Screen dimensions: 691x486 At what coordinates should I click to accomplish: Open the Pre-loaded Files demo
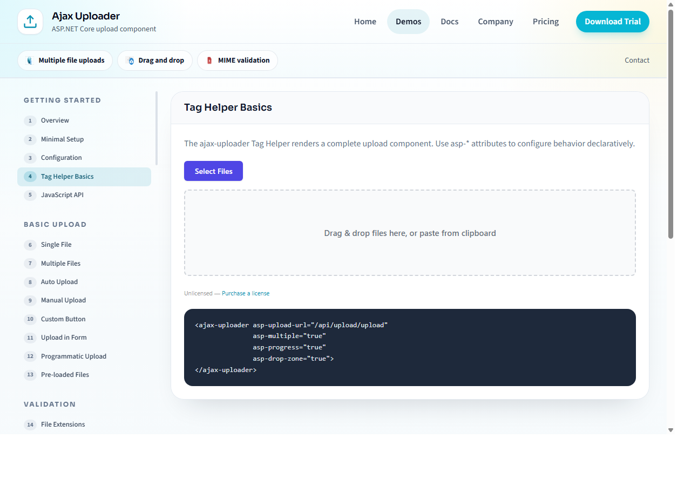(84, 375)
